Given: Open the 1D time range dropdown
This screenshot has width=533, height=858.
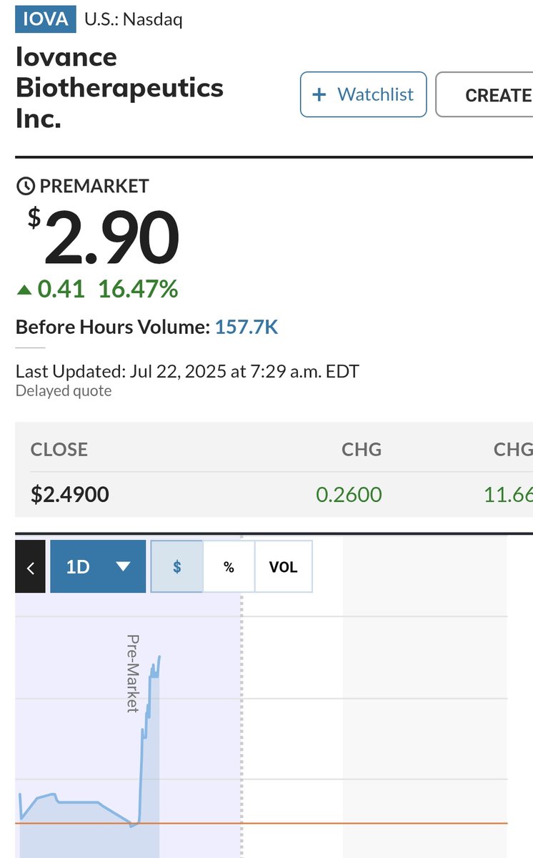Looking at the screenshot, I should 98,567.
